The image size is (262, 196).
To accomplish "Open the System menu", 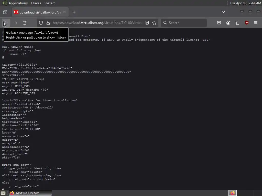I will pos(50,3).
